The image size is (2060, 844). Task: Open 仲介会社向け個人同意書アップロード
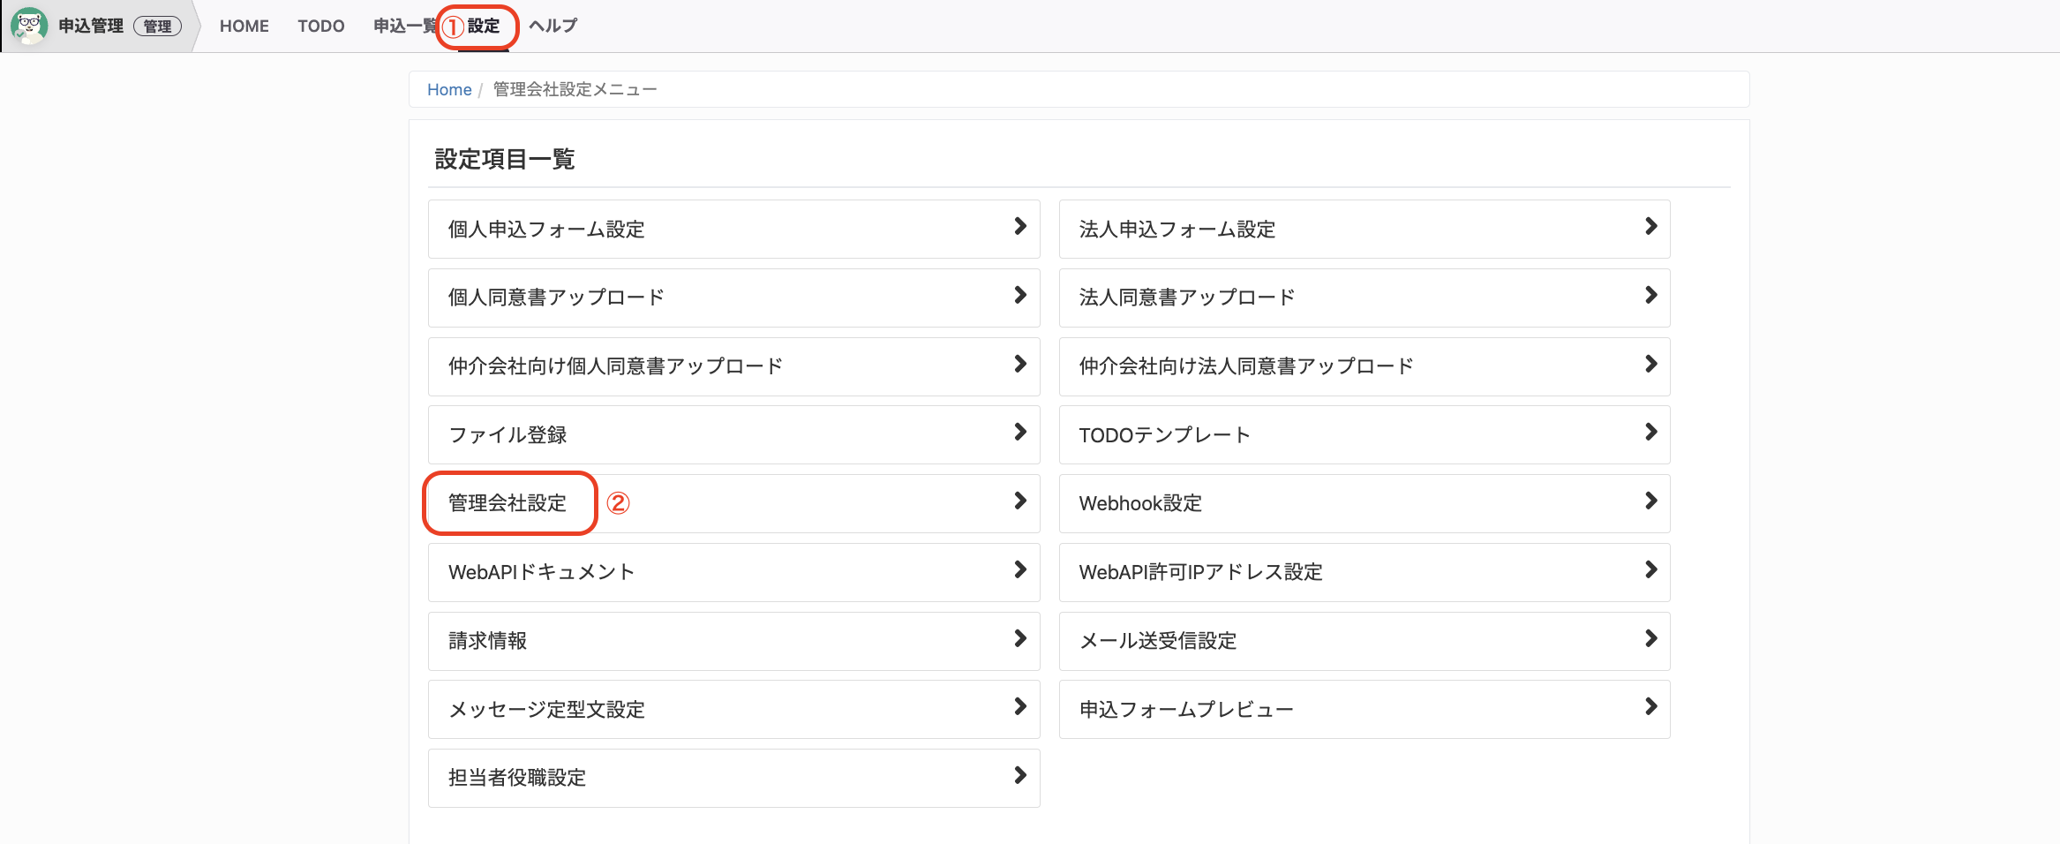733,366
